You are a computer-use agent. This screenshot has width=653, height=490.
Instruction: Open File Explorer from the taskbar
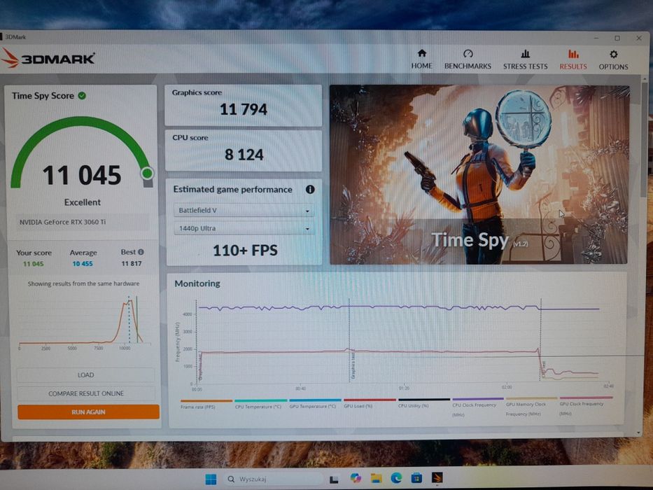[x=376, y=478]
